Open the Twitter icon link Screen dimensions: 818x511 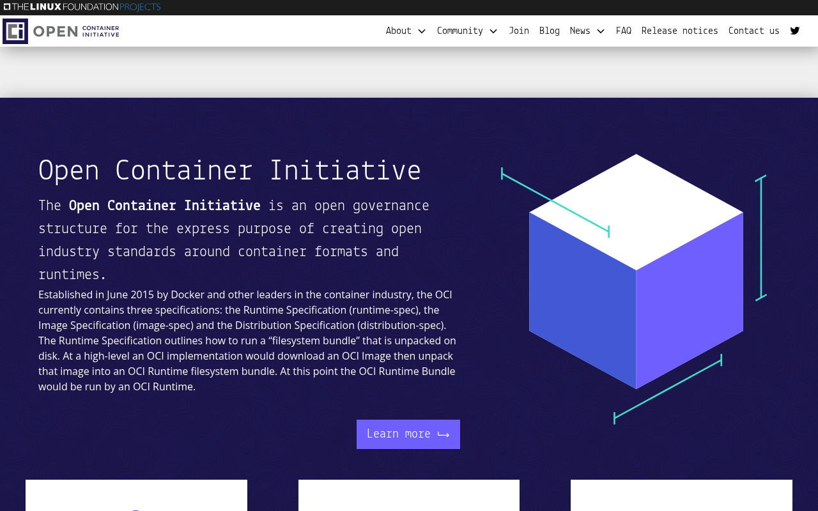(x=795, y=31)
